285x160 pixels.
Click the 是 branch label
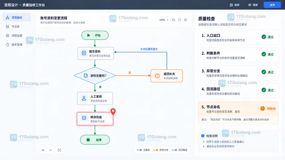tap(100, 87)
